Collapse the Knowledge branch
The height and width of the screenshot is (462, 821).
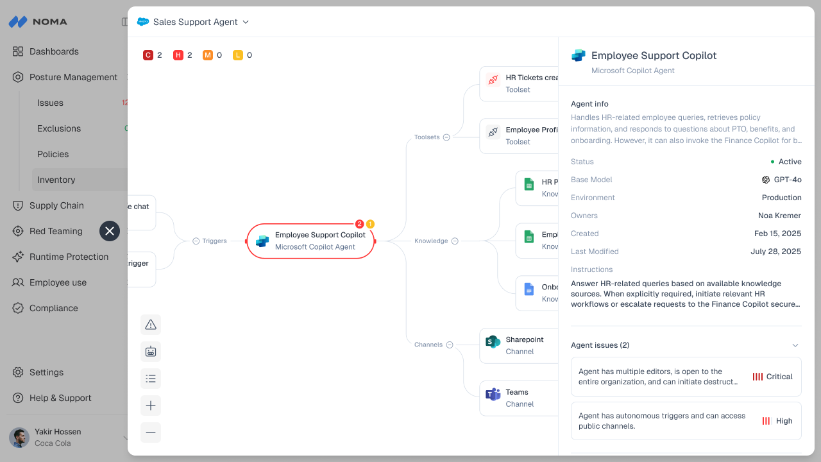[x=455, y=241]
